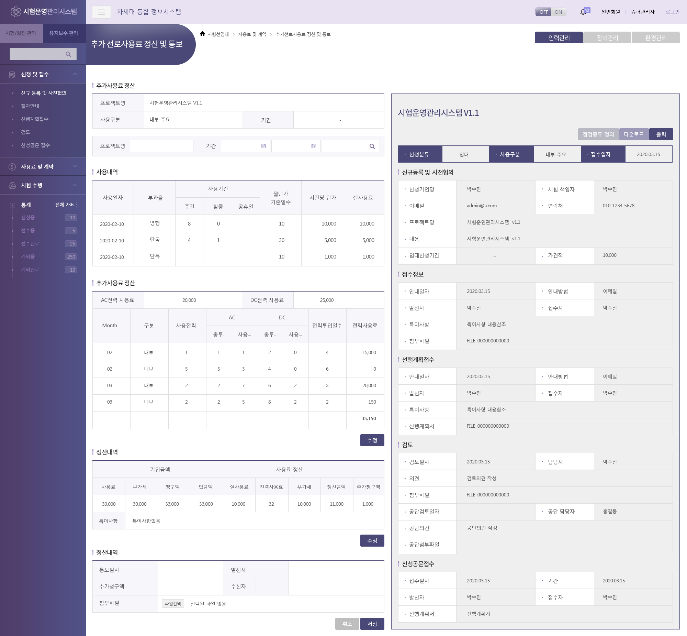Click 특이사항없음 text
687x636 pixels.
(146, 521)
